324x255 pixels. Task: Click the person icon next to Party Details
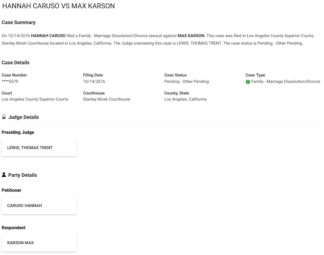[x=4, y=175]
